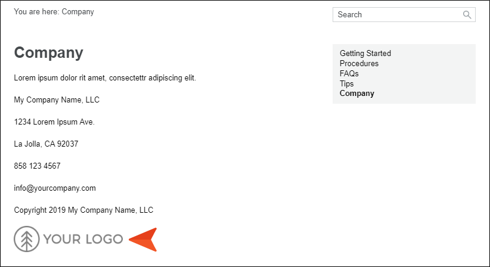
Task: Open the Procedures menu item
Action: coord(359,63)
